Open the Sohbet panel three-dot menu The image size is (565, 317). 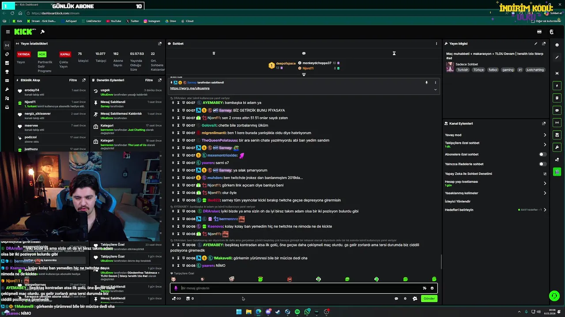pos(437,44)
